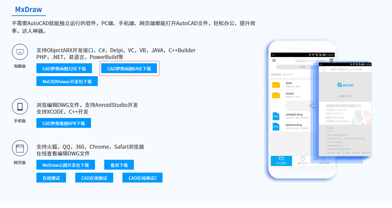The height and width of the screenshot is (208, 392).
Task: Tap the yellow star marker in the file list
Action: click(x=285, y=106)
